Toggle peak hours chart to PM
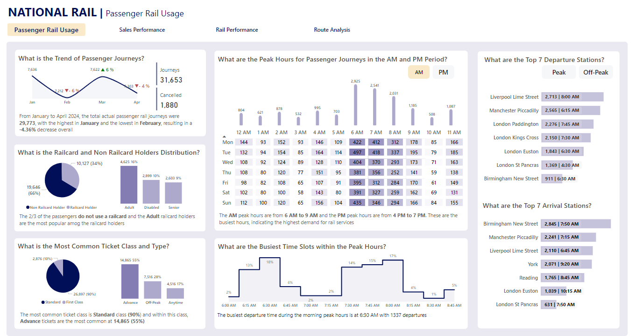This screenshot has width=635, height=336. coord(443,72)
